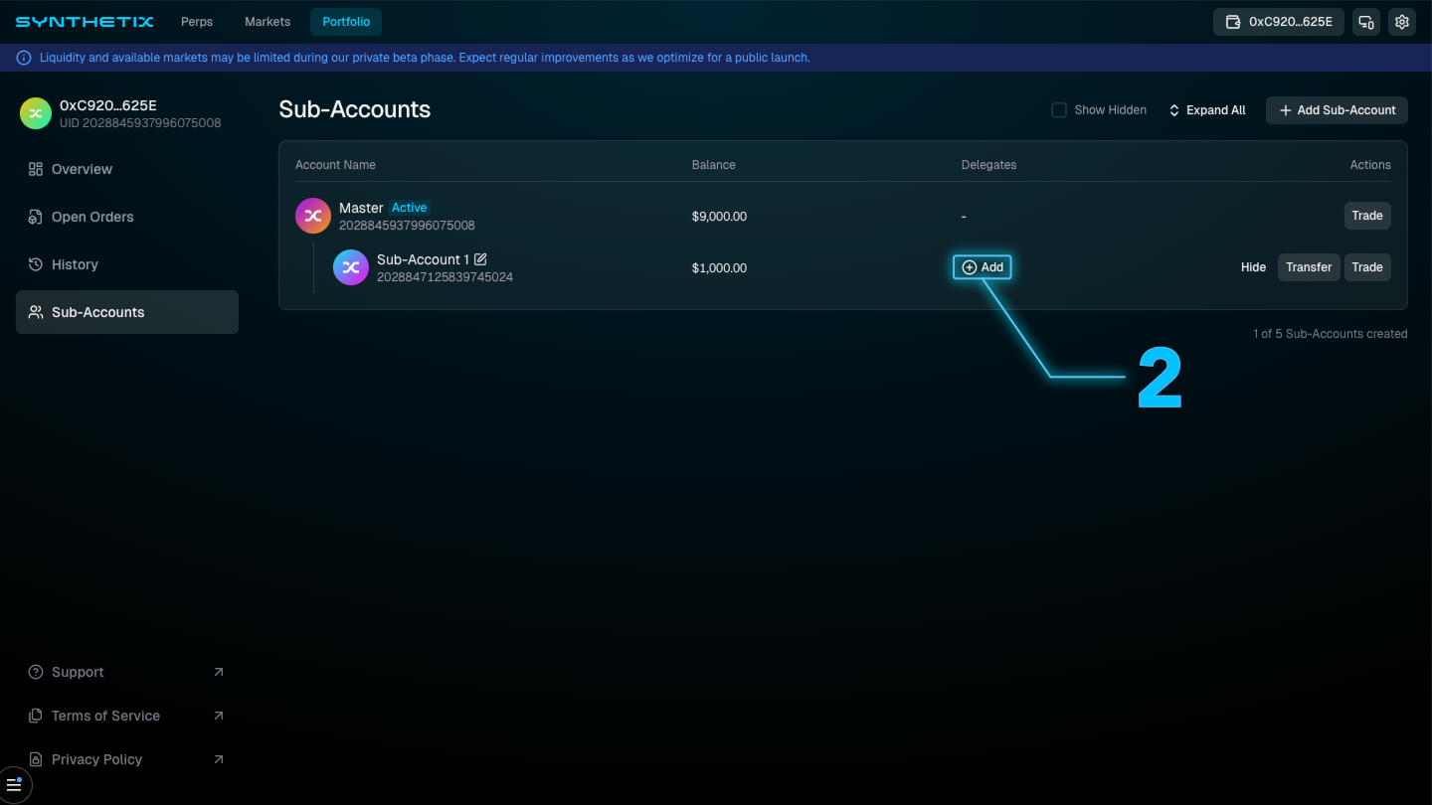Click Expand All above the accounts table
This screenshot has width=1432, height=805.
pos(1206,109)
